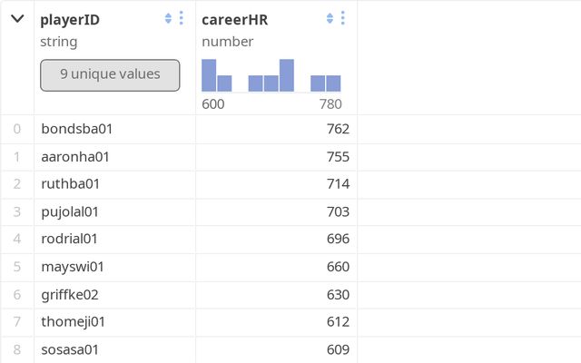
Task: Click the "9 unique values" button
Action: [x=110, y=74]
